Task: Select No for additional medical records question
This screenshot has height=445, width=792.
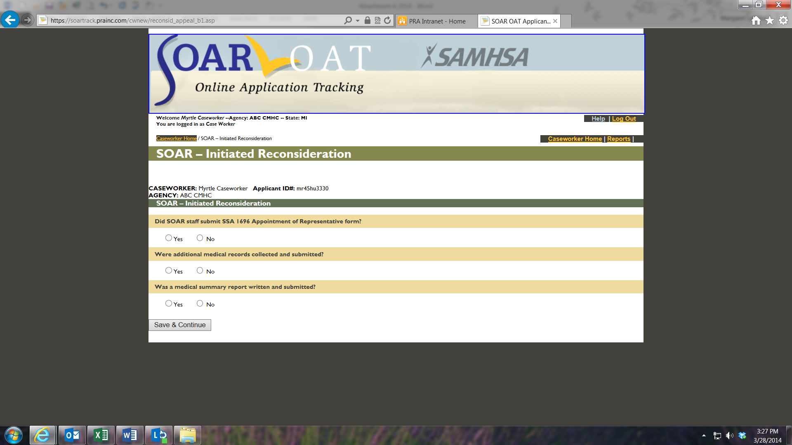Action: point(200,270)
